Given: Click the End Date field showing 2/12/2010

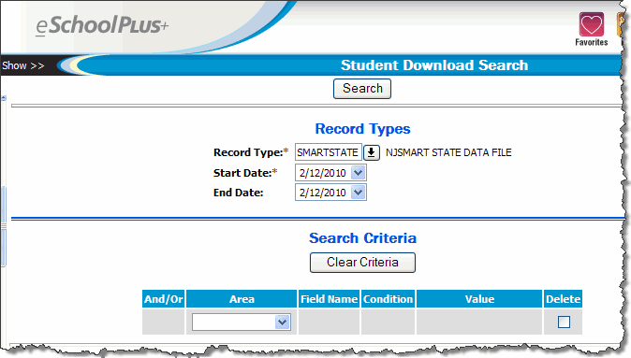Looking at the screenshot, I should [323, 193].
